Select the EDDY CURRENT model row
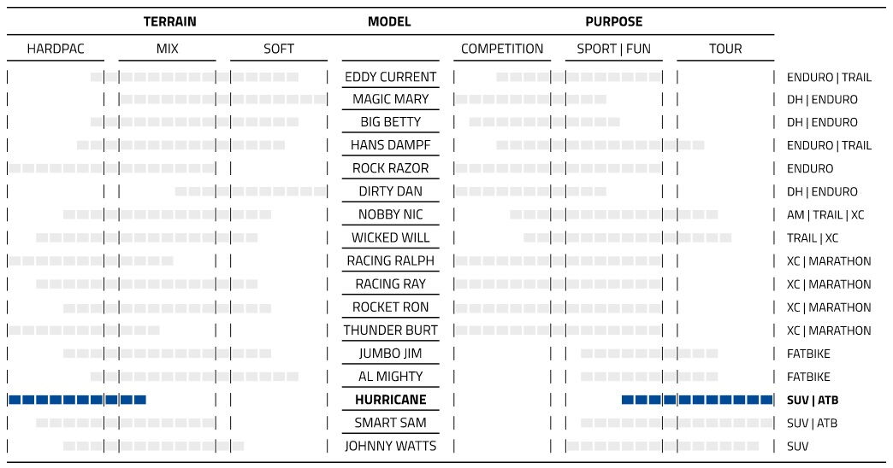The height and width of the screenshot is (468, 893). pos(390,77)
